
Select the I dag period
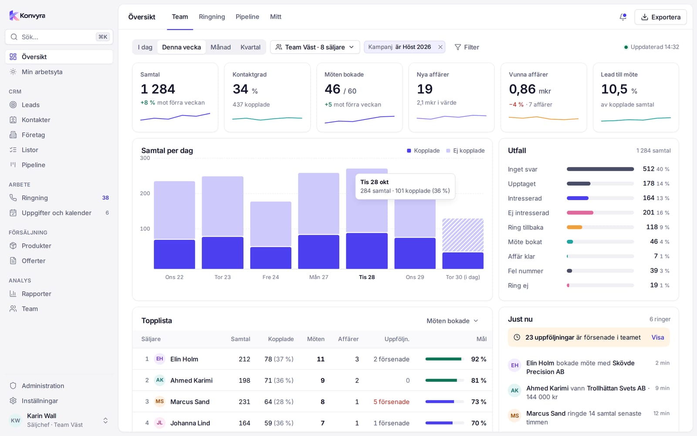(x=145, y=47)
